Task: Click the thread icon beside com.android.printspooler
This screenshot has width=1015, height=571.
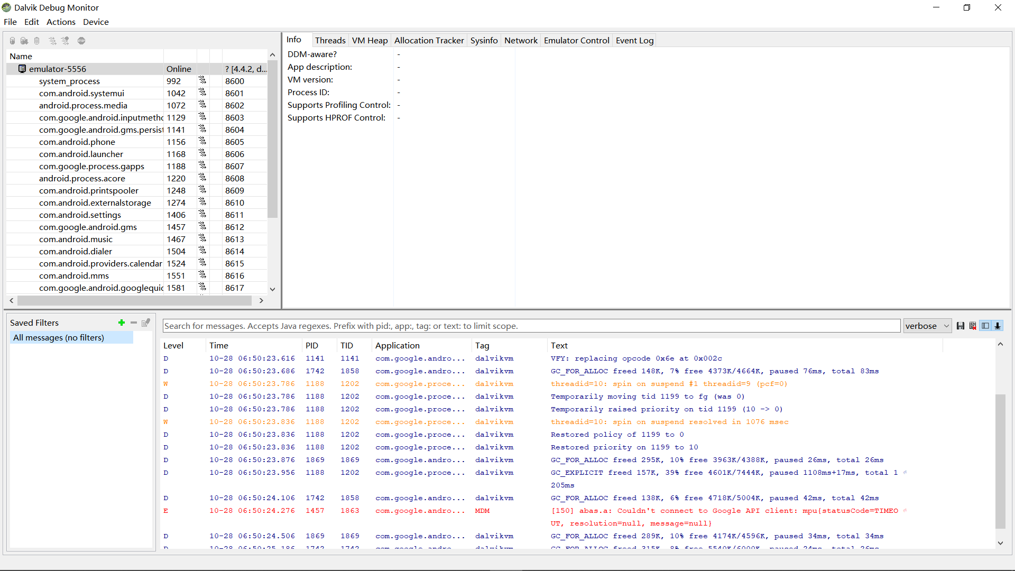Action: pos(202,190)
